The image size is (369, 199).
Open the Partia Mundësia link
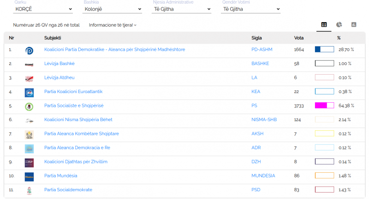tap(61, 176)
